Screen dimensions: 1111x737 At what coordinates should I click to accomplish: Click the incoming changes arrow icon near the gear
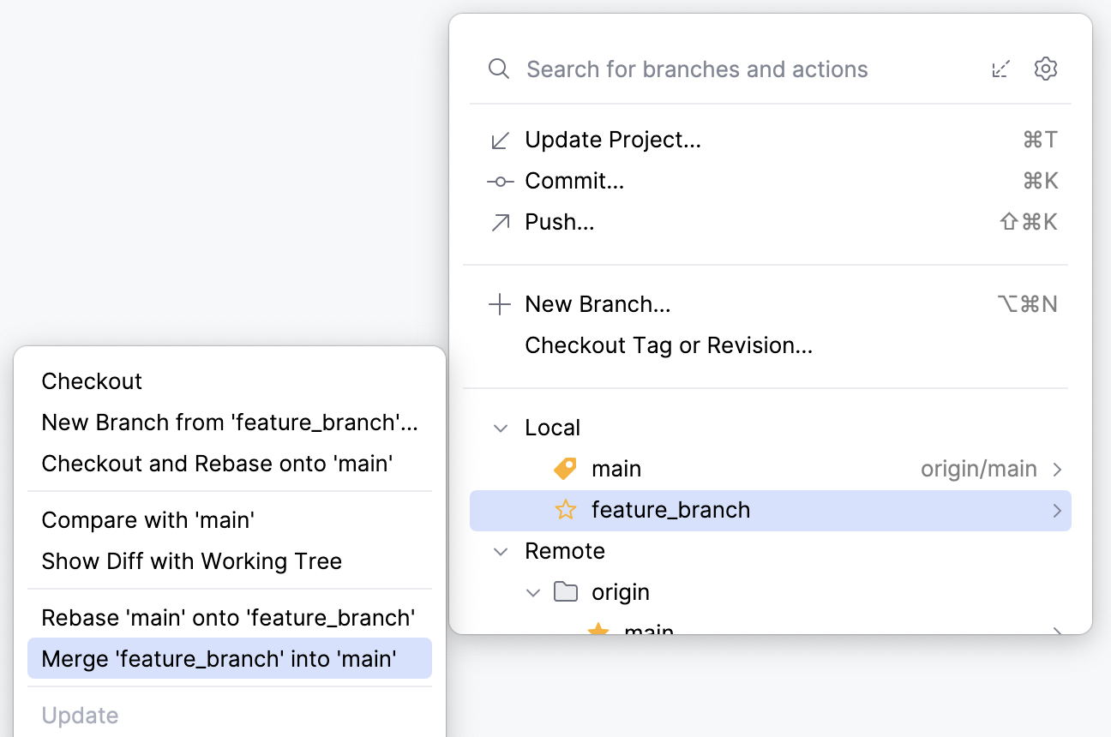1000,69
